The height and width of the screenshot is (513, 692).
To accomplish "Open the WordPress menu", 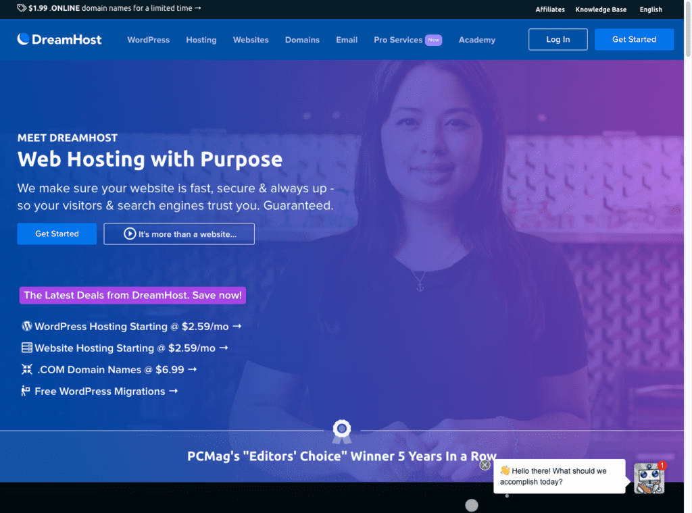I will [148, 40].
